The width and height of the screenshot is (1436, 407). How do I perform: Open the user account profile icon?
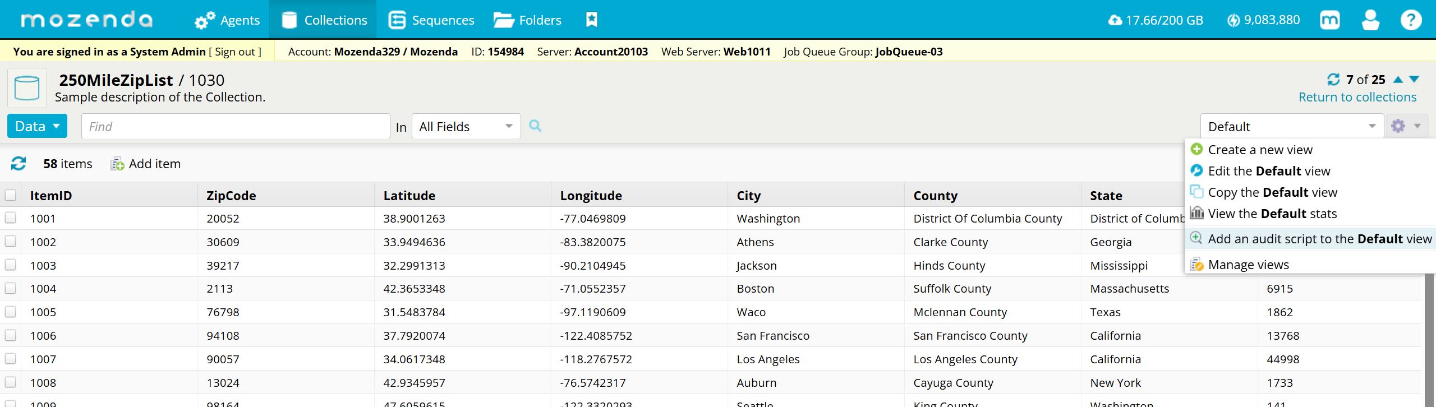(1370, 20)
